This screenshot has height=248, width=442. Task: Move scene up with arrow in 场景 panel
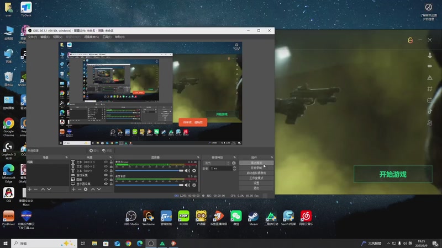(43, 189)
